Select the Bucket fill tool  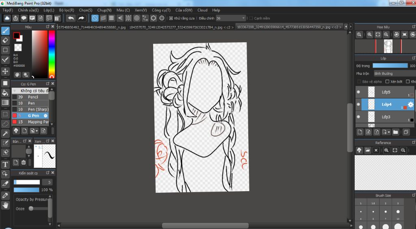pyautogui.click(x=5, y=93)
